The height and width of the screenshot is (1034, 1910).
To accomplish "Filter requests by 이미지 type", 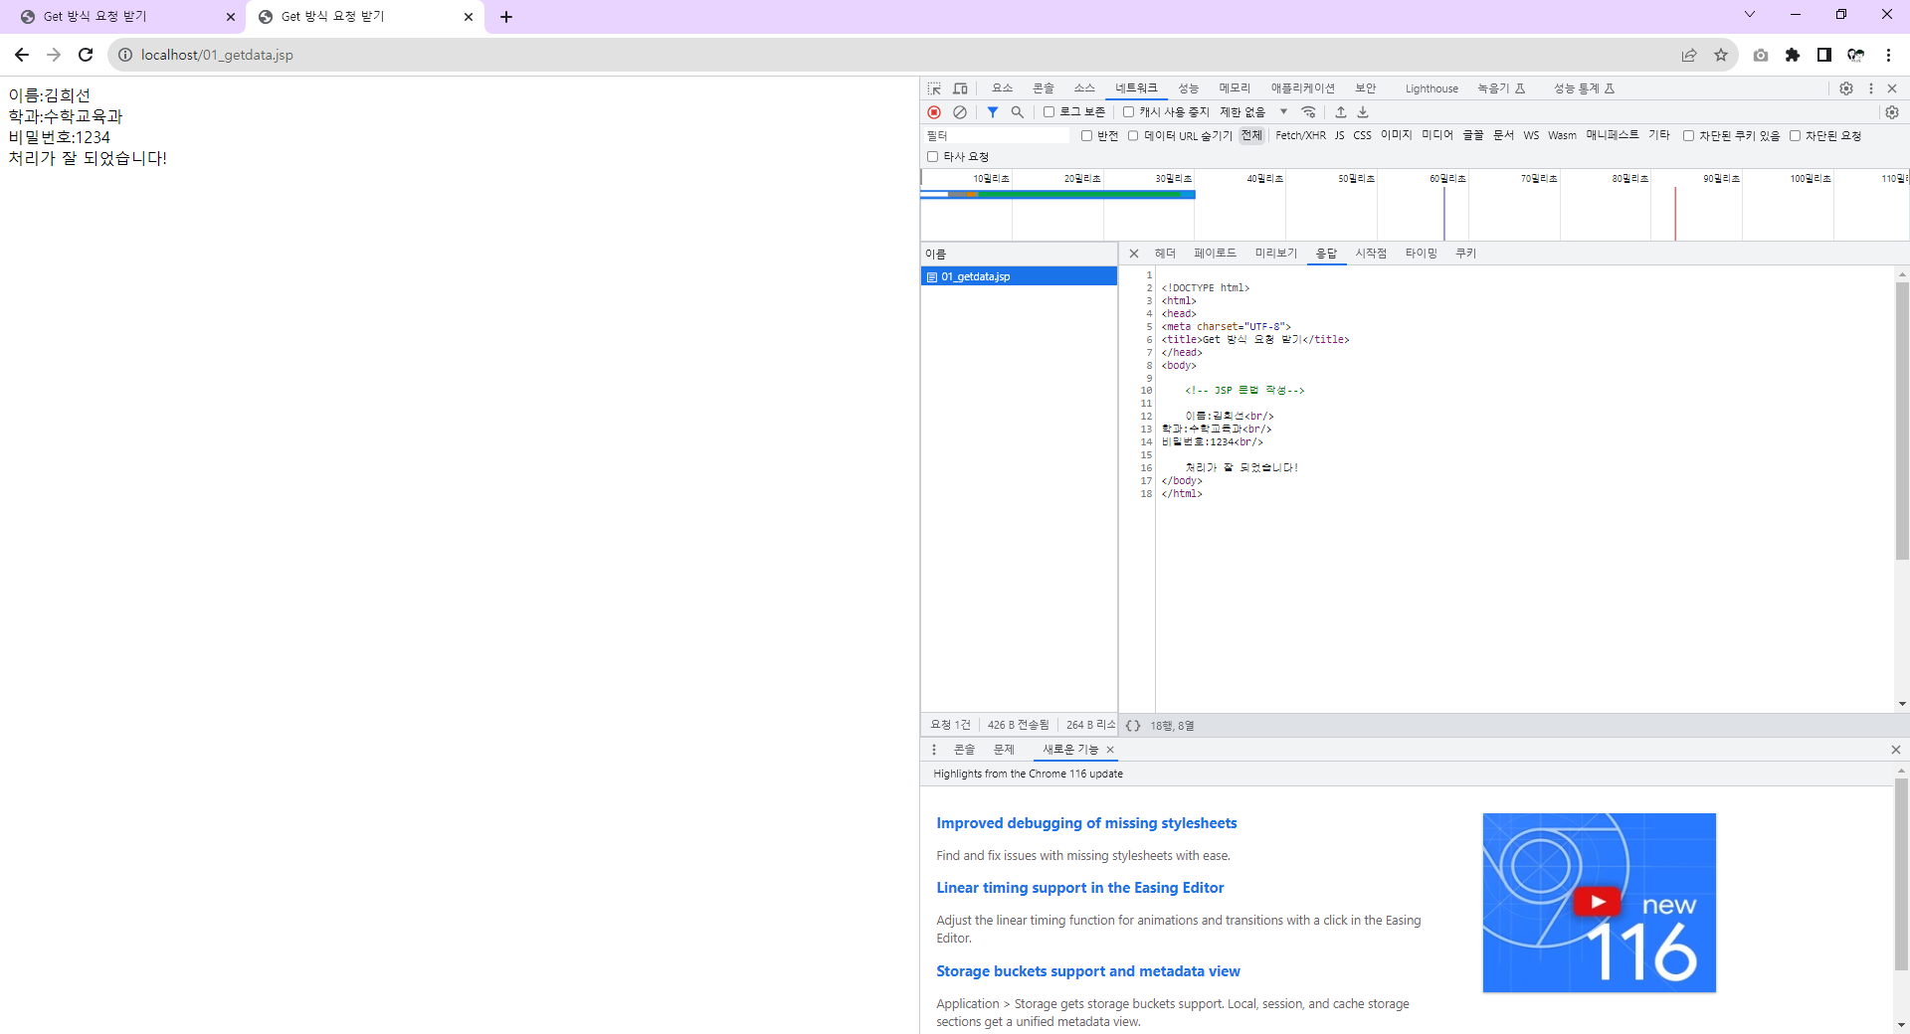I will coord(1396,136).
